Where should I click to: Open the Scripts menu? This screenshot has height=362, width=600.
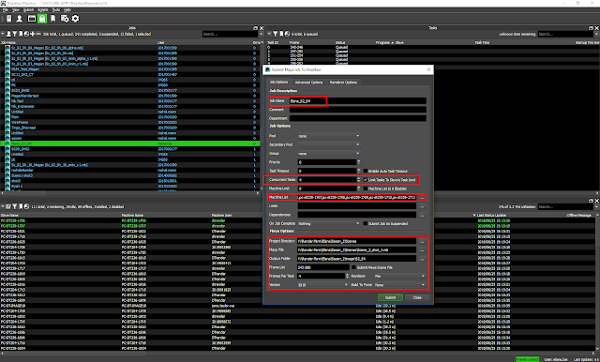coord(43,10)
